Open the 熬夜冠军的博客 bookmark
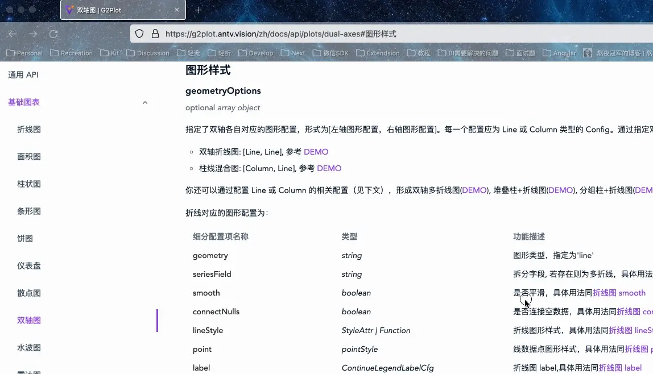Screen dimensions: 653x374 pyautogui.click(x=618, y=53)
